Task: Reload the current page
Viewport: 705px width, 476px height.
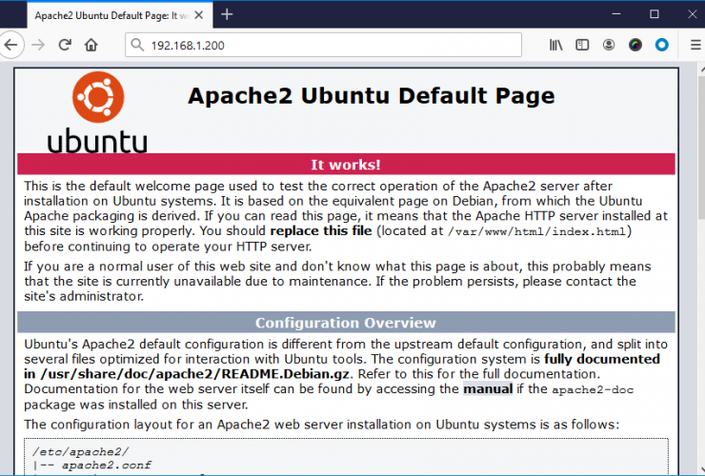Action: point(65,45)
